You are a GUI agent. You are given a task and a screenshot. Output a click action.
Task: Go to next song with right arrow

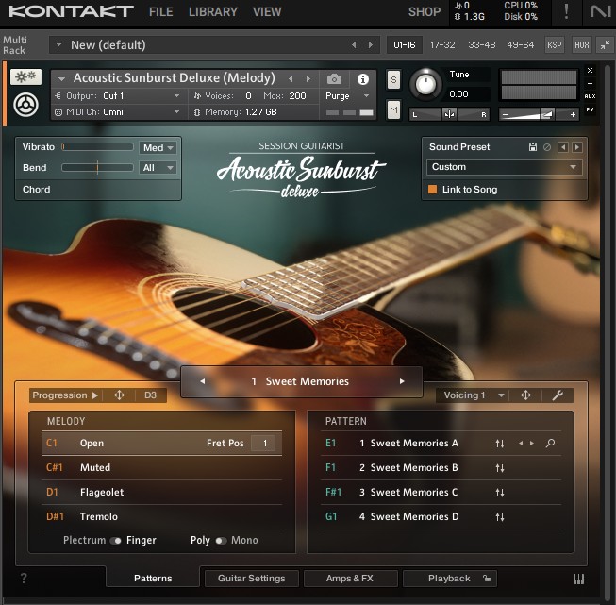pos(402,381)
